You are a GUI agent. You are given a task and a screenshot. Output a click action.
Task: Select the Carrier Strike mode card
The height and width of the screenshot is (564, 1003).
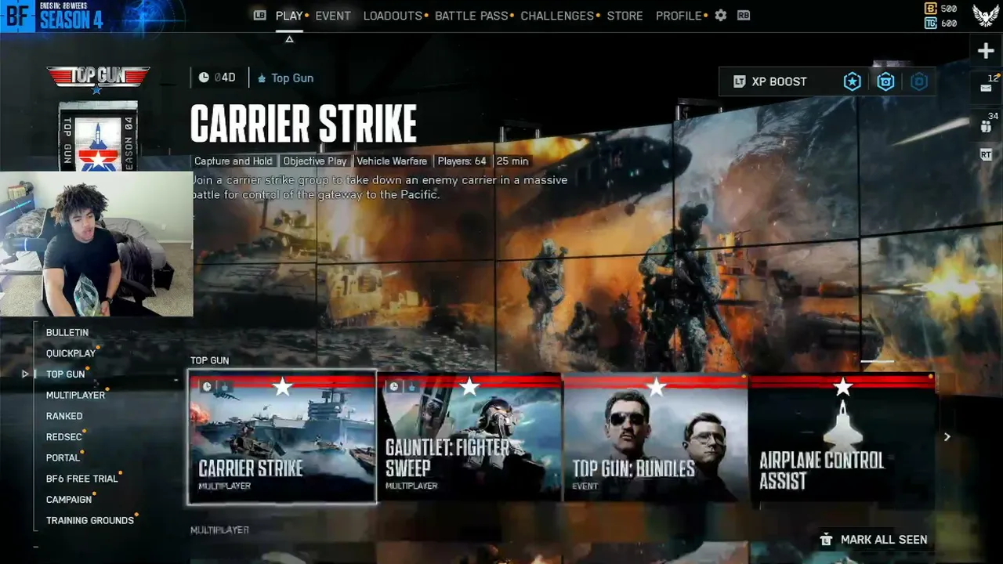282,436
